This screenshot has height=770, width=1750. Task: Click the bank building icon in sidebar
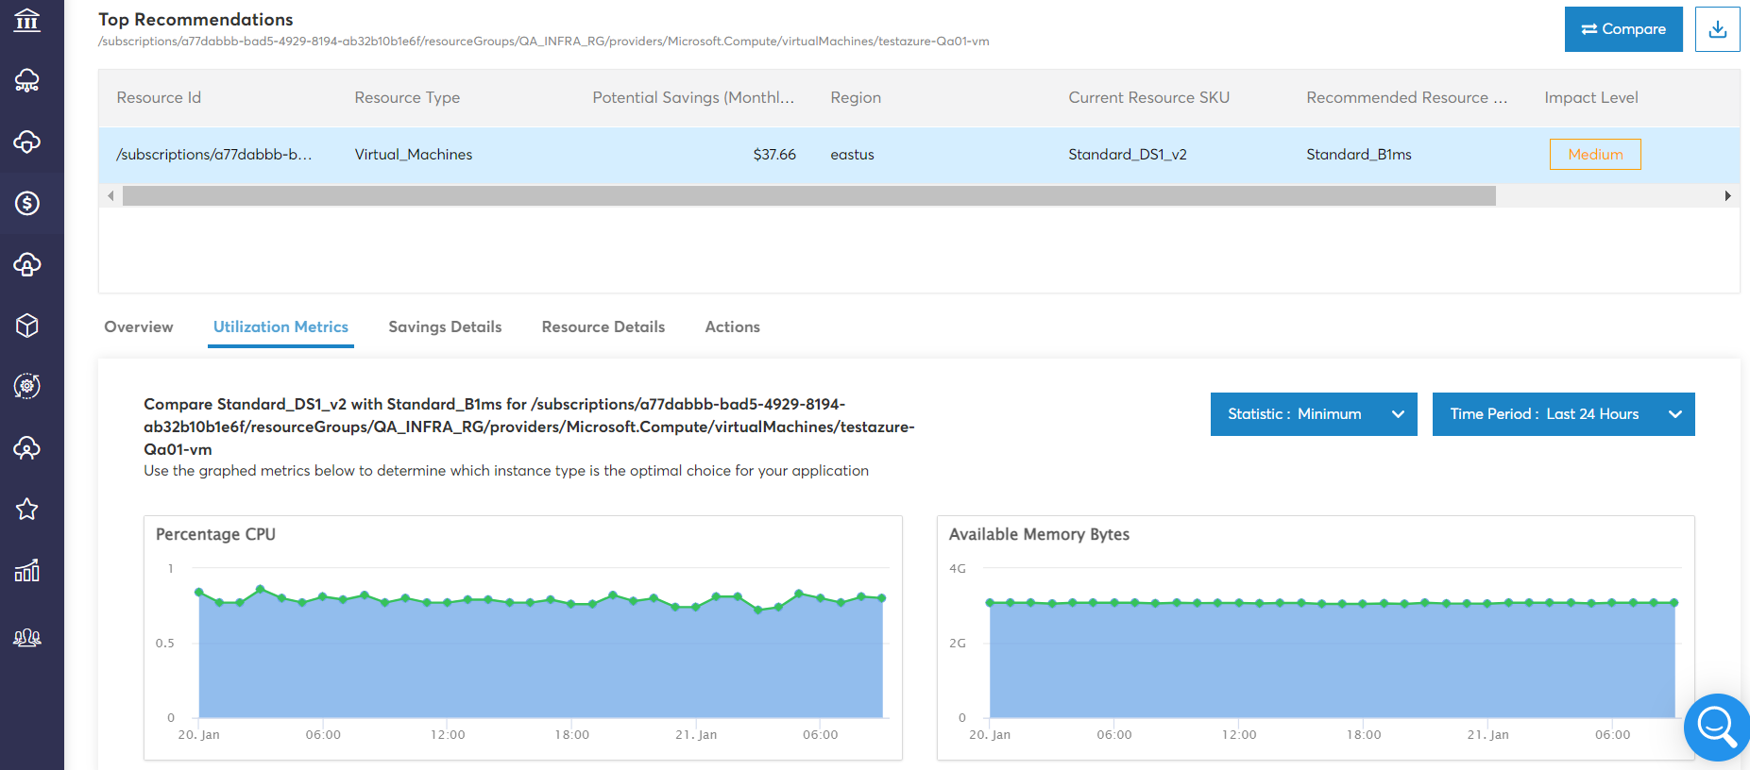(x=27, y=20)
